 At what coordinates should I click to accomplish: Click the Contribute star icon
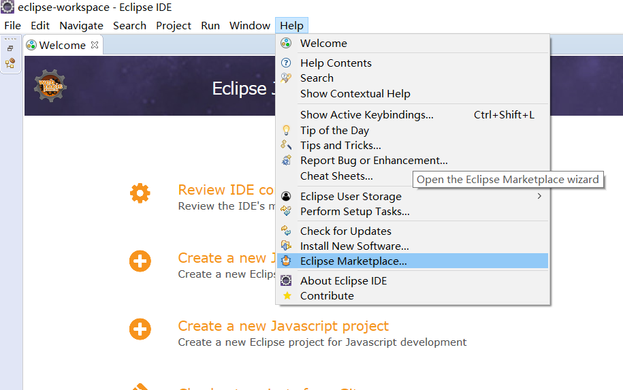pyautogui.click(x=287, y=295)
